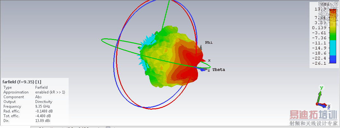Image resolution: width=340 pixels, height=128 pixels.
Task: Click the blue segment of the color bar
Action: 332,59
